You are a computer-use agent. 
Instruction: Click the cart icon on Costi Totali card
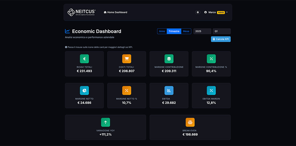[127, 59]
